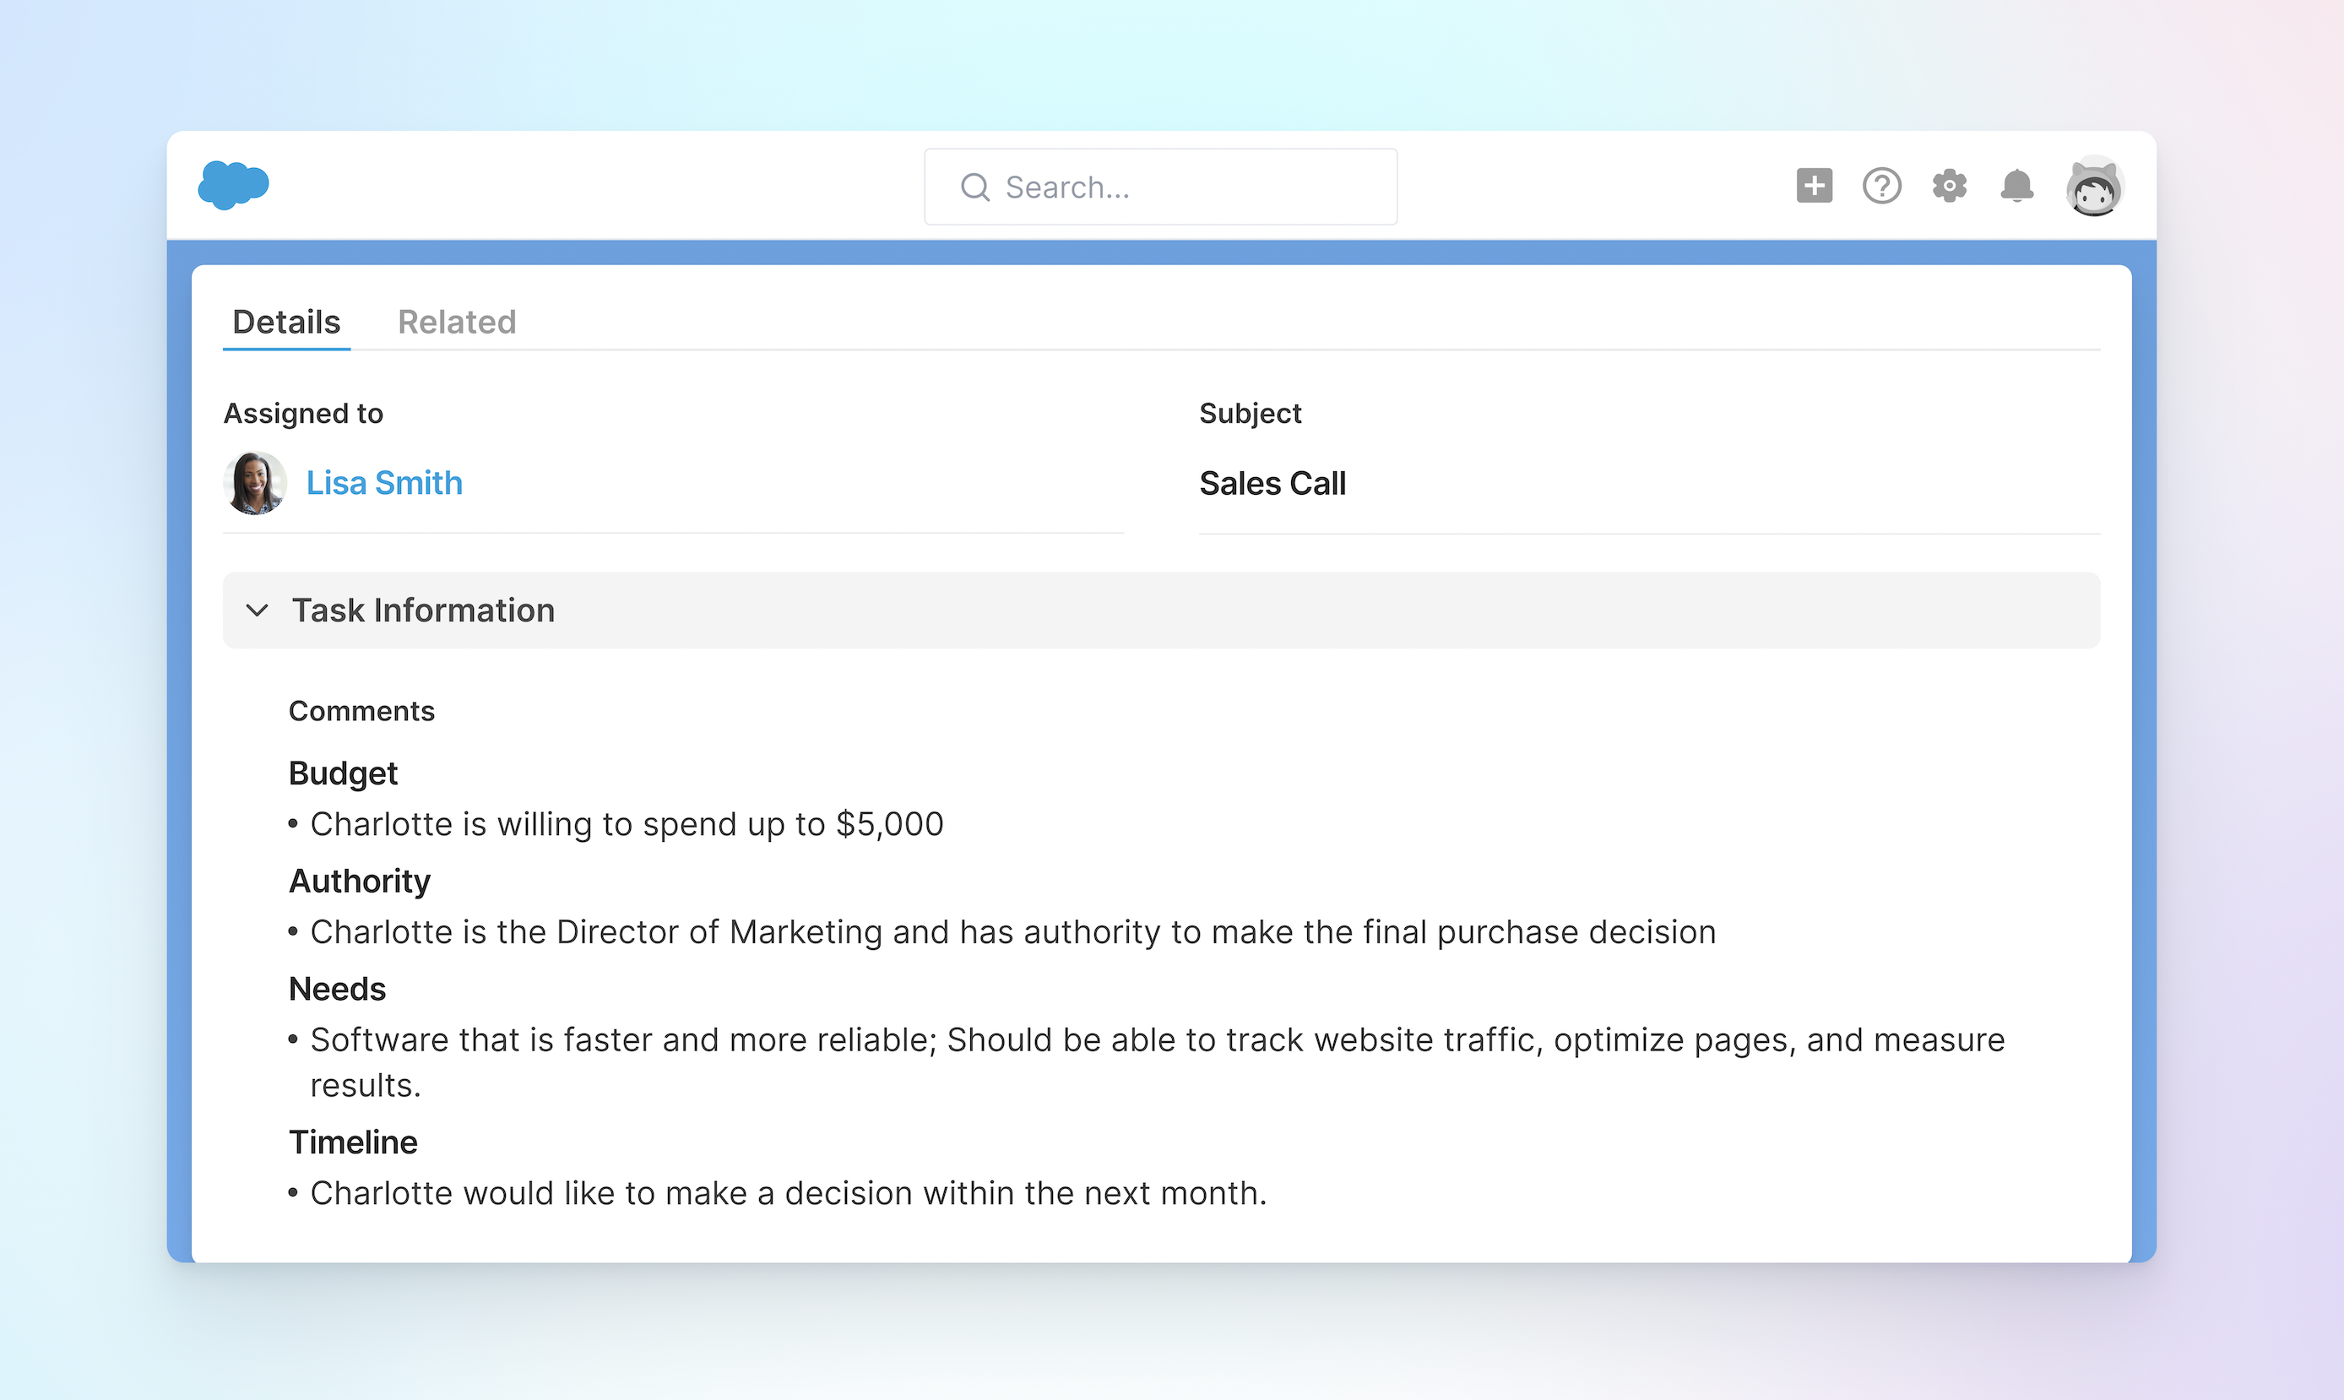The width and height of the screenshot is (2344, 1400).
Task: Click the Timeline heading in comments
Action: pyautogui.click(x=353, y=1142)
